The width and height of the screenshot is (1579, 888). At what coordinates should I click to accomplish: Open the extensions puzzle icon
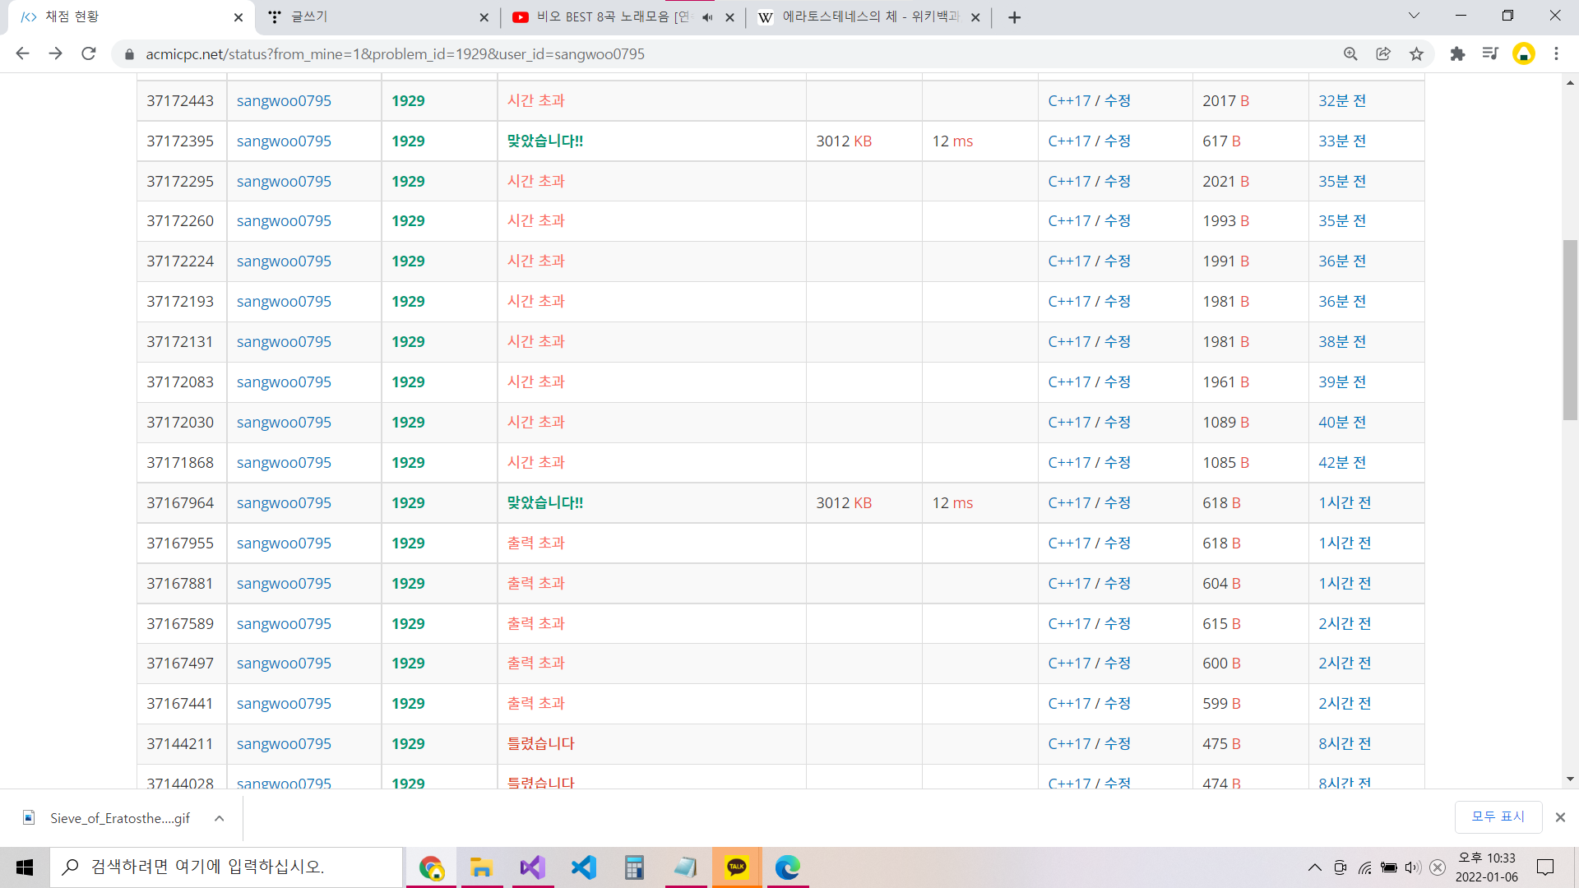tap(1457, 54)
